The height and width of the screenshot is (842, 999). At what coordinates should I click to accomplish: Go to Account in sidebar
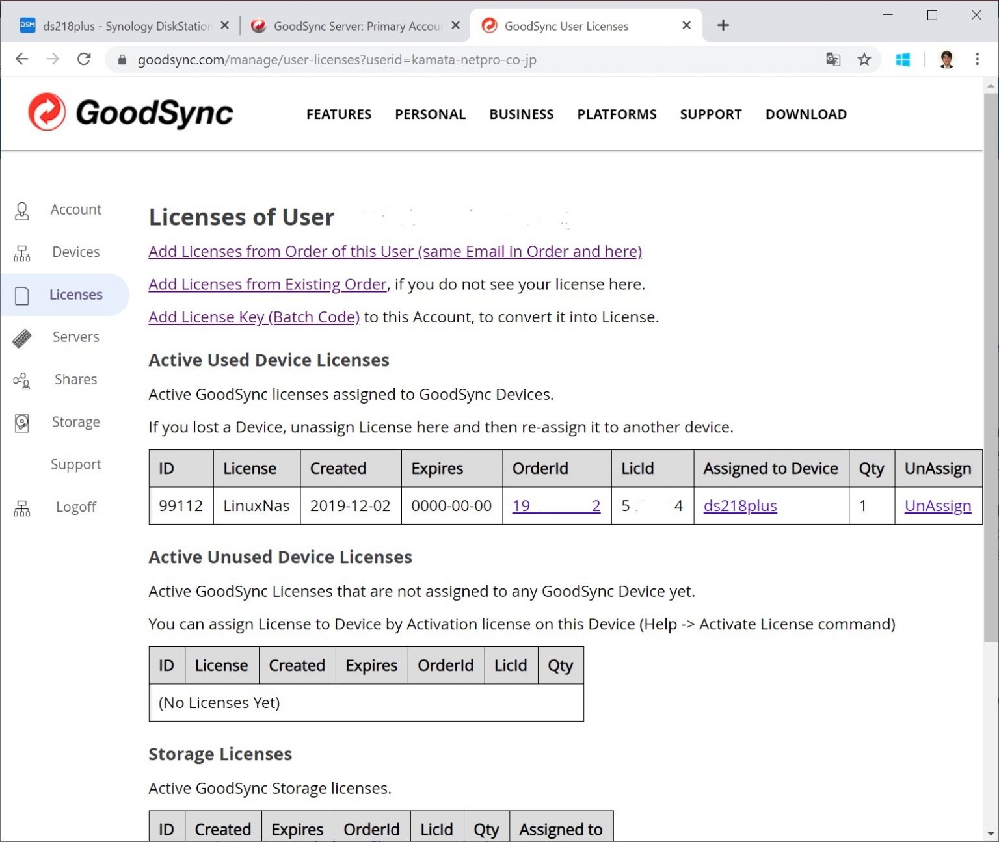point(76,209)
